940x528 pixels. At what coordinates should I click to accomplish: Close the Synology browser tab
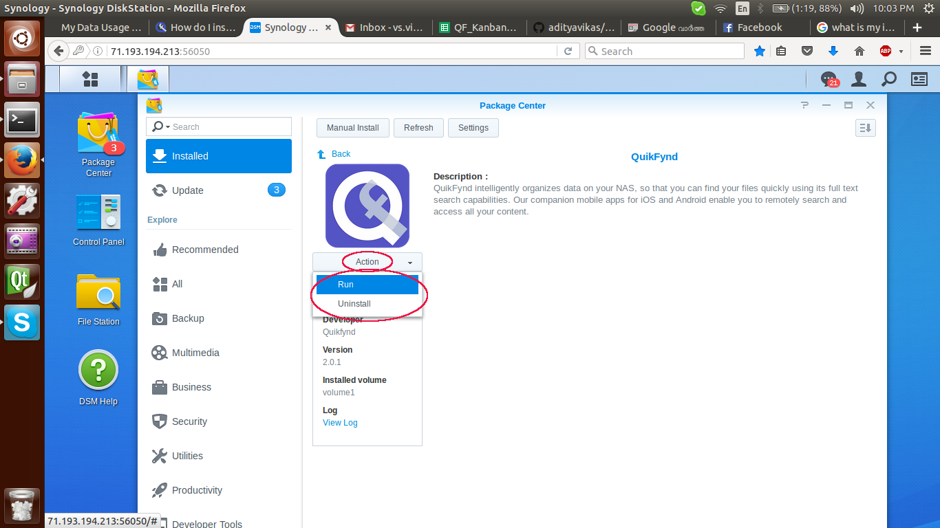[x=328, y=27]
